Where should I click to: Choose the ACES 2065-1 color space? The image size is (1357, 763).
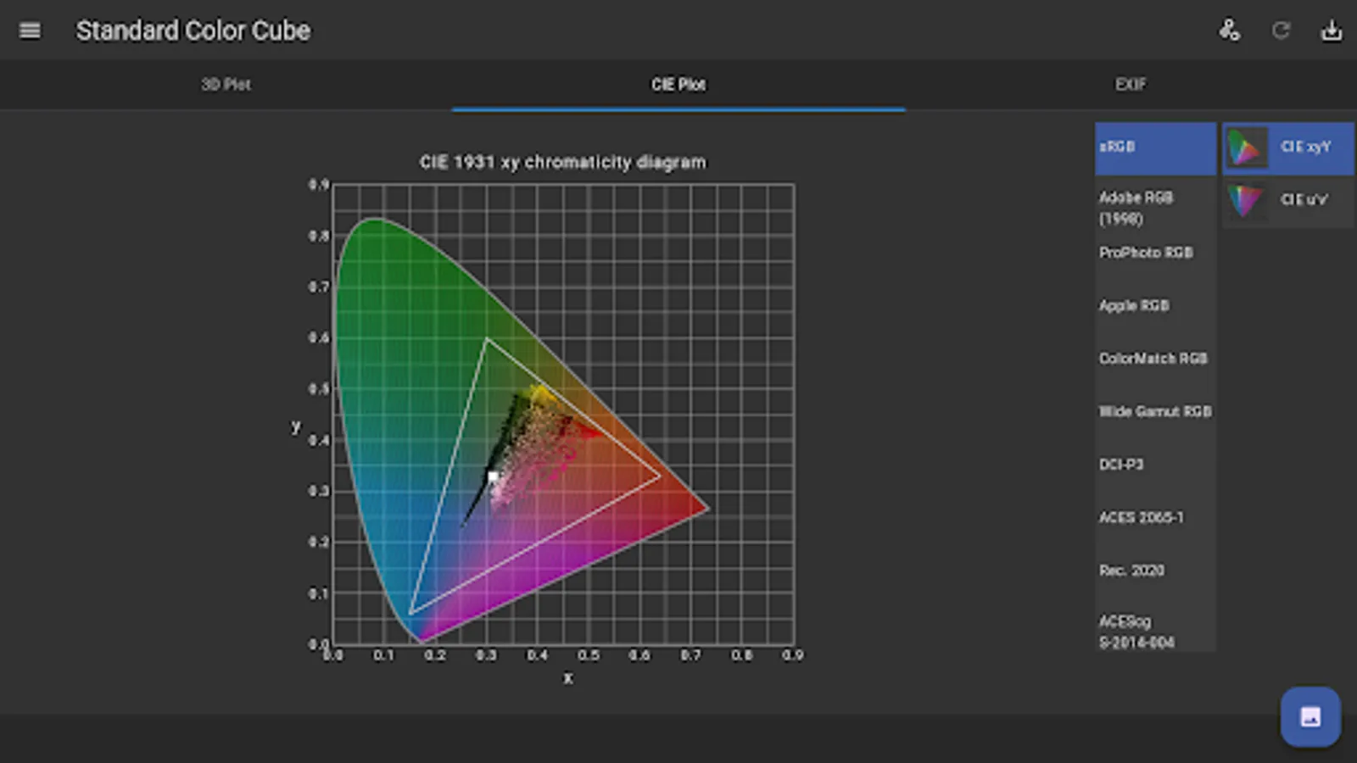(x=1155, y=517)
